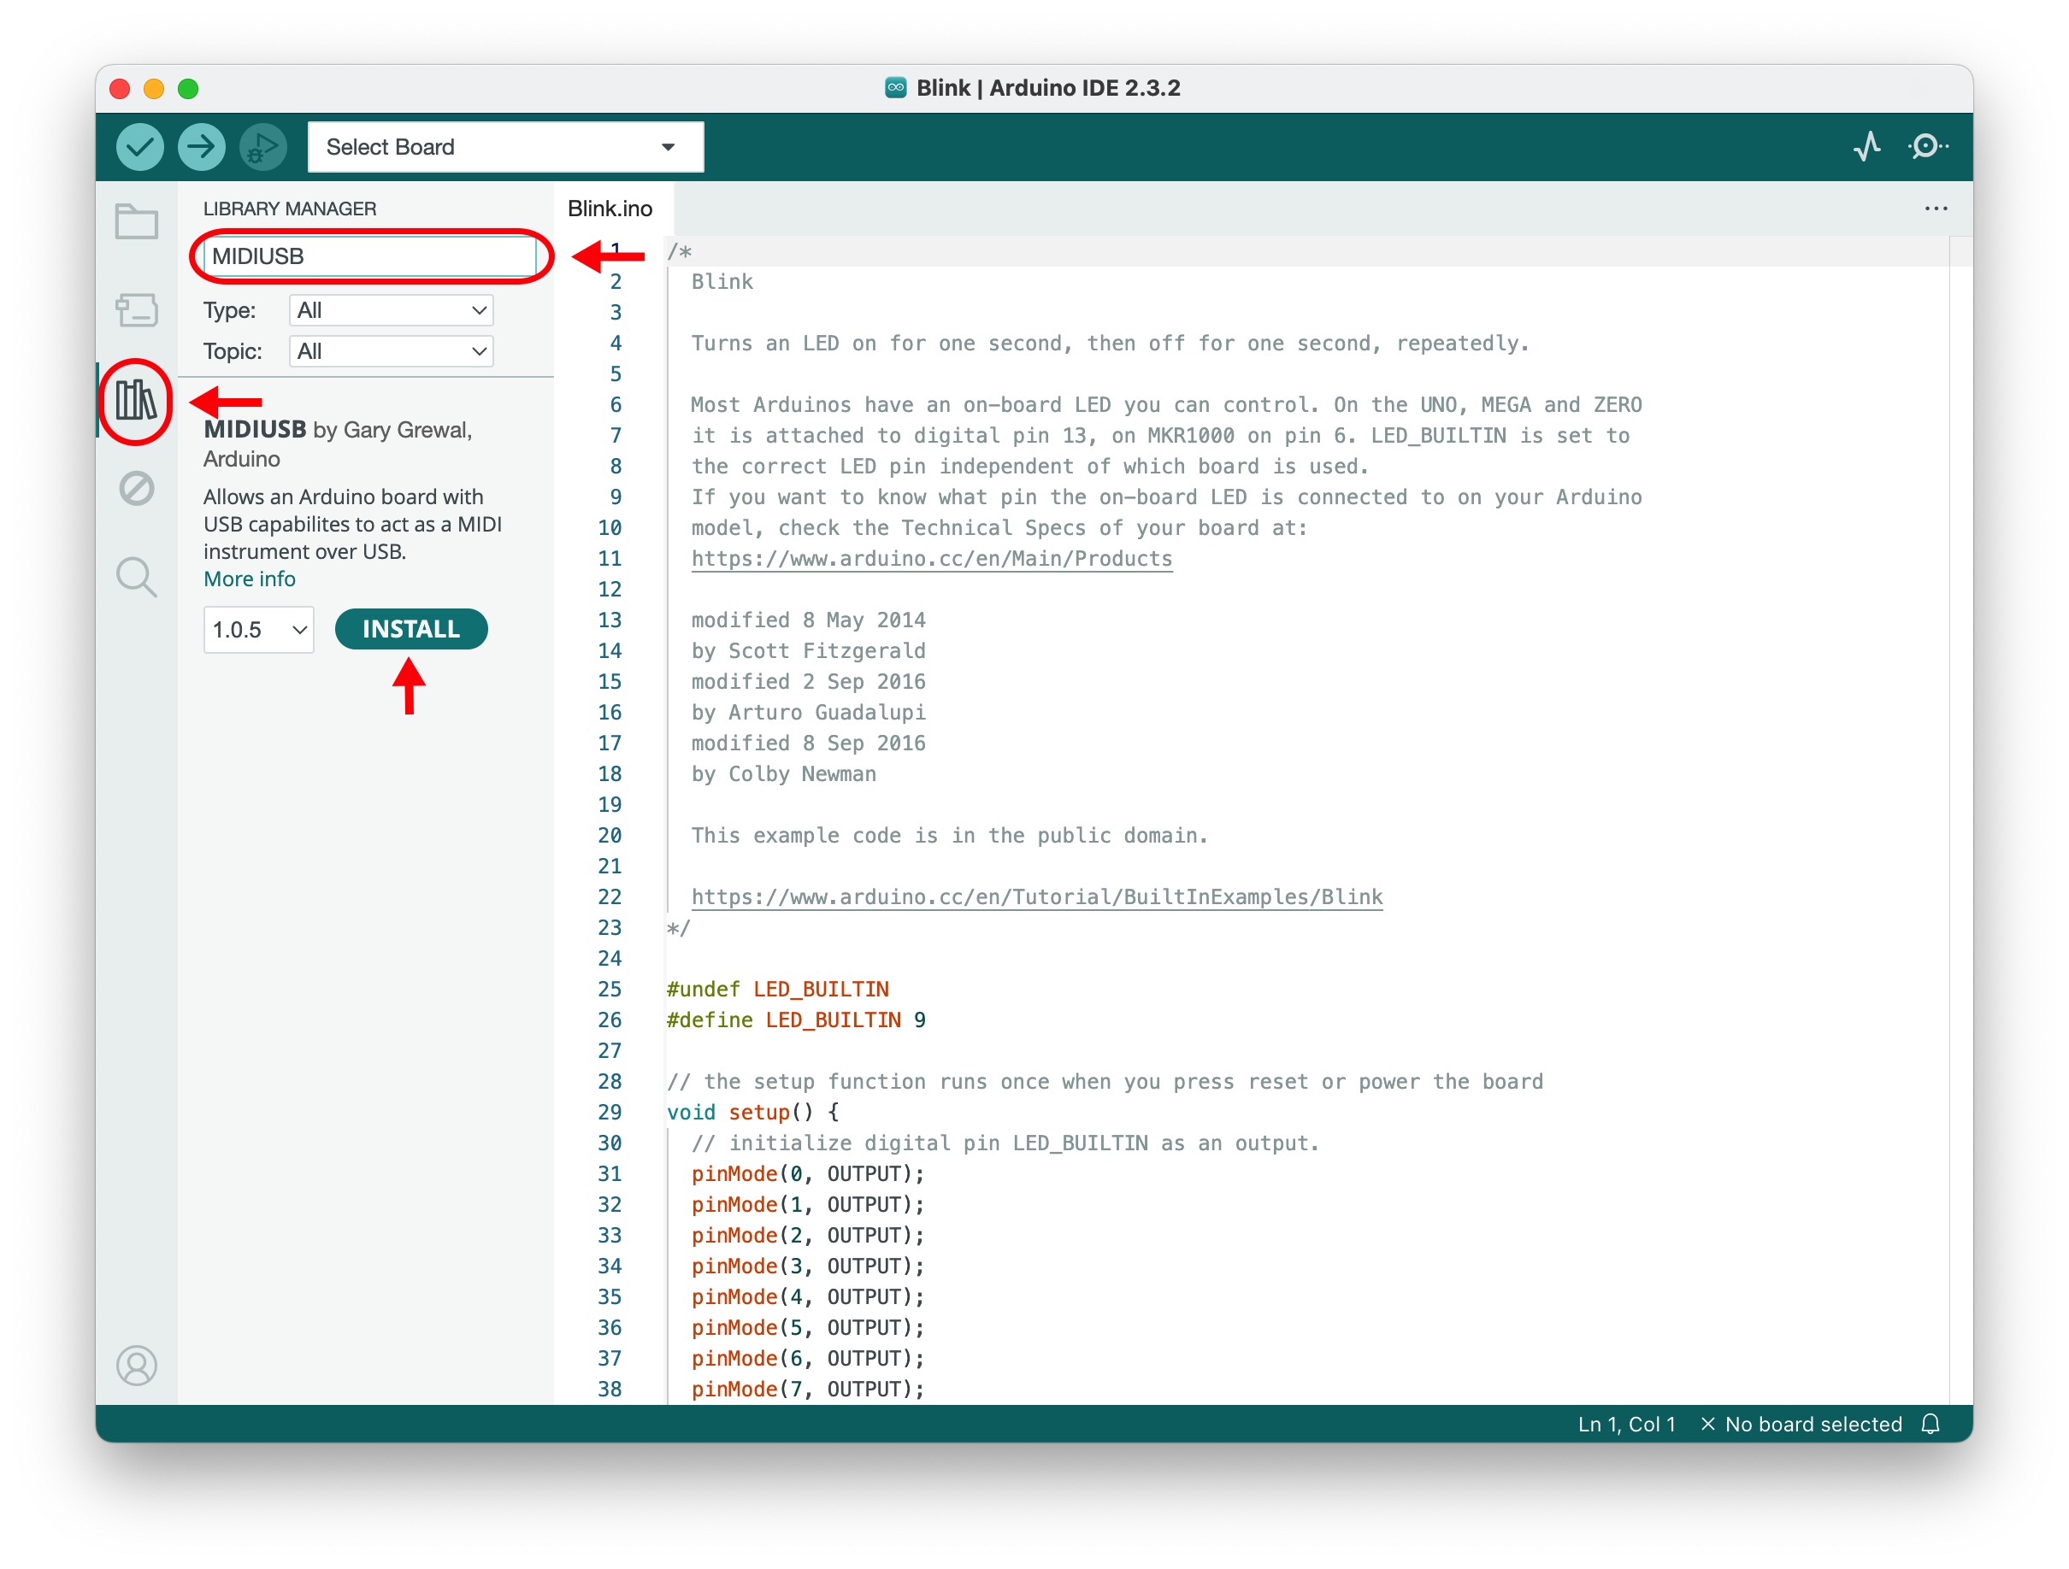Click the notifications bell in status bar
The height and width of the screenshot is (1569, 2069).
tap(1930, 1424)
